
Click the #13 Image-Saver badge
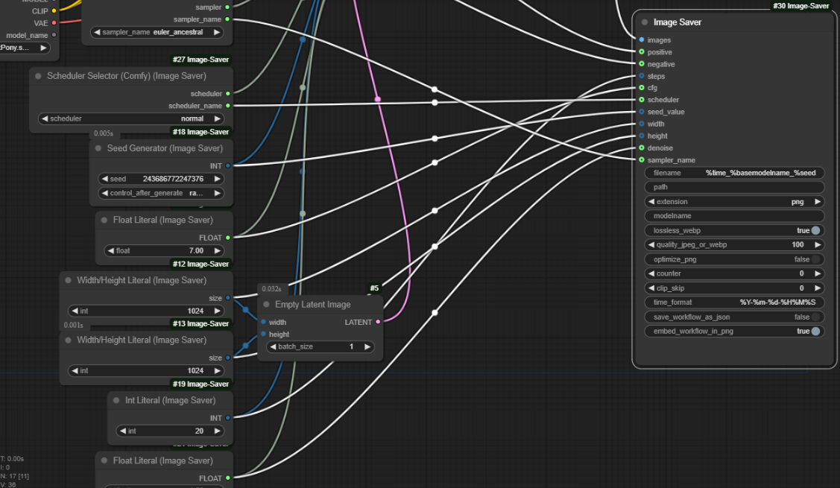pyautogui.click(x=200, y=323)
